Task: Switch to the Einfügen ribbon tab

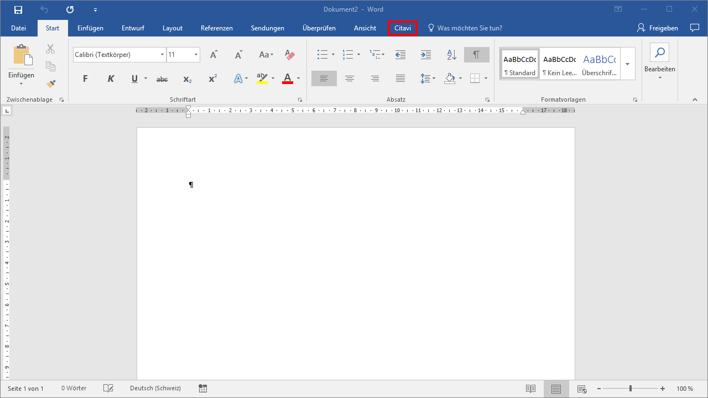Action: pos(90,28)
